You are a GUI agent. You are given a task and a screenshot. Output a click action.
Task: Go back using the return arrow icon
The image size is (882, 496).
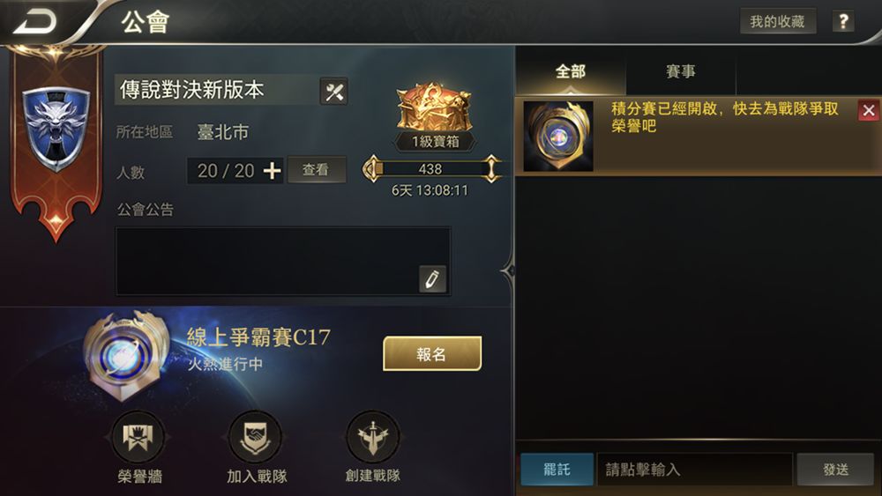tap(35, 22)
